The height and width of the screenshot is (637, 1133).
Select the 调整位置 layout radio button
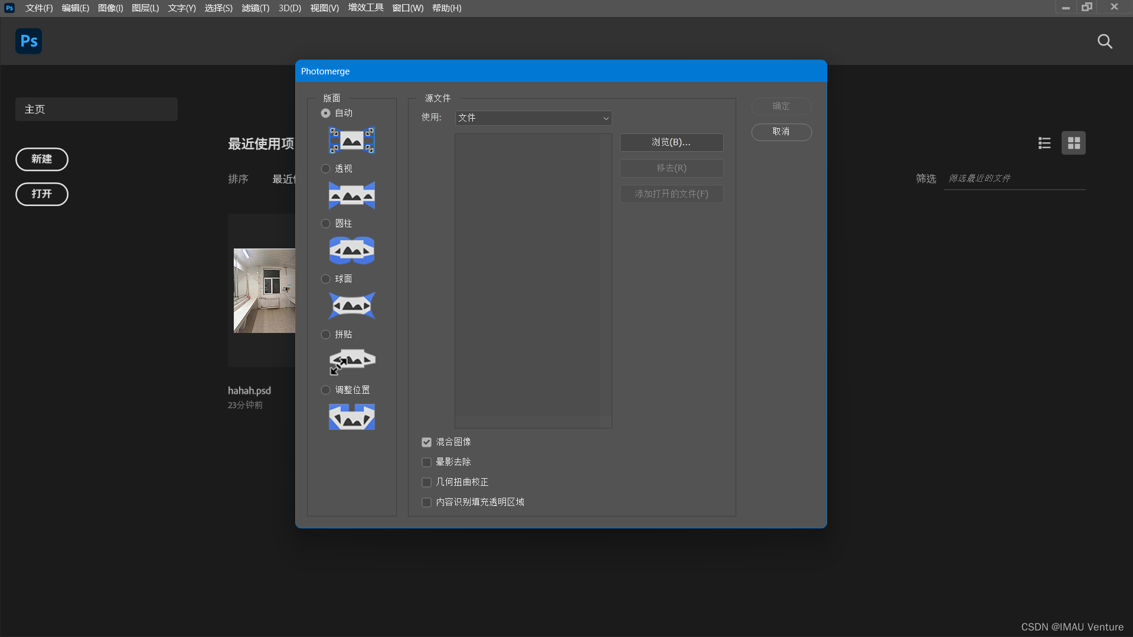coord(325,390)
